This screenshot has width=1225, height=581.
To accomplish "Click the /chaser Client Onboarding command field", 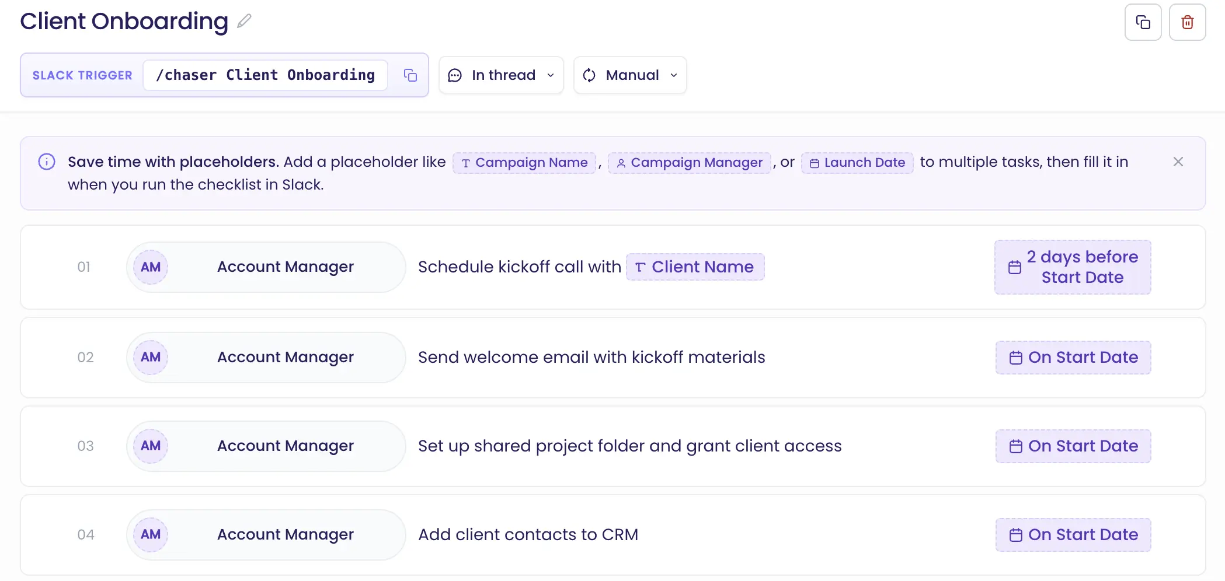I will coord(266,75).
